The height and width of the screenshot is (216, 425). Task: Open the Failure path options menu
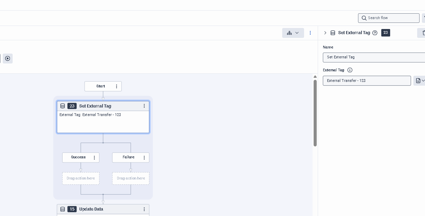144,158
